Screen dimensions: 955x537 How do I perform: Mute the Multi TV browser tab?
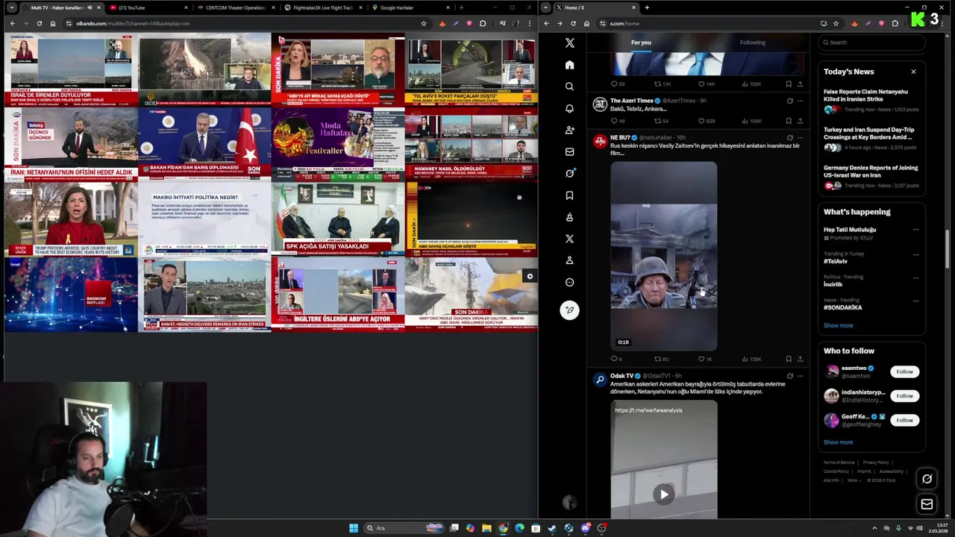tap(89, 7)
